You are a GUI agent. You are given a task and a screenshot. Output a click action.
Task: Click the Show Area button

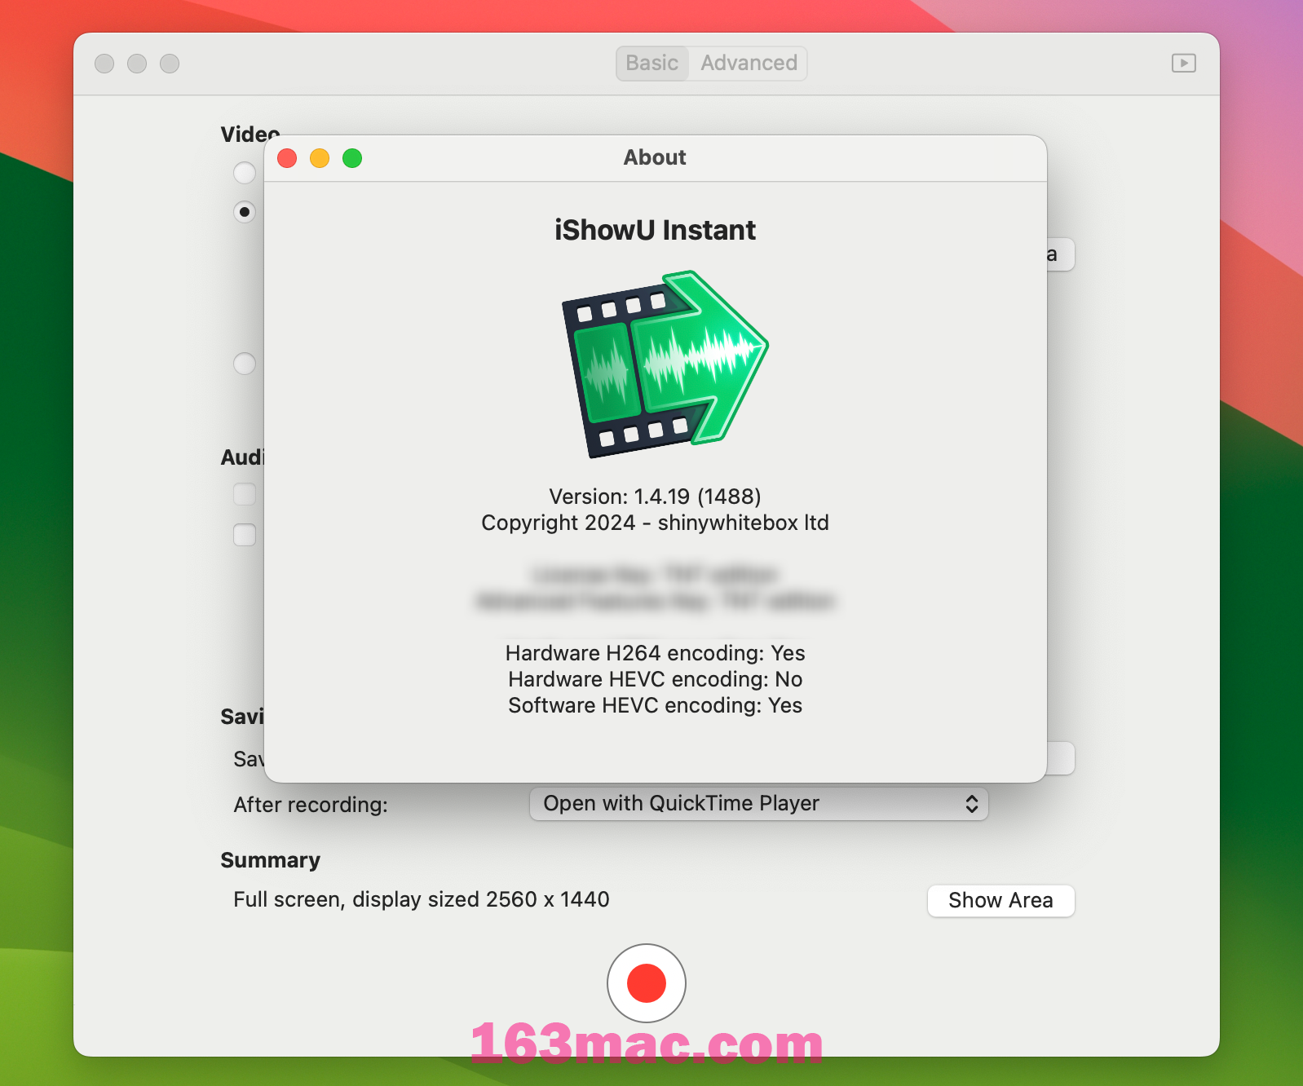1000,901
